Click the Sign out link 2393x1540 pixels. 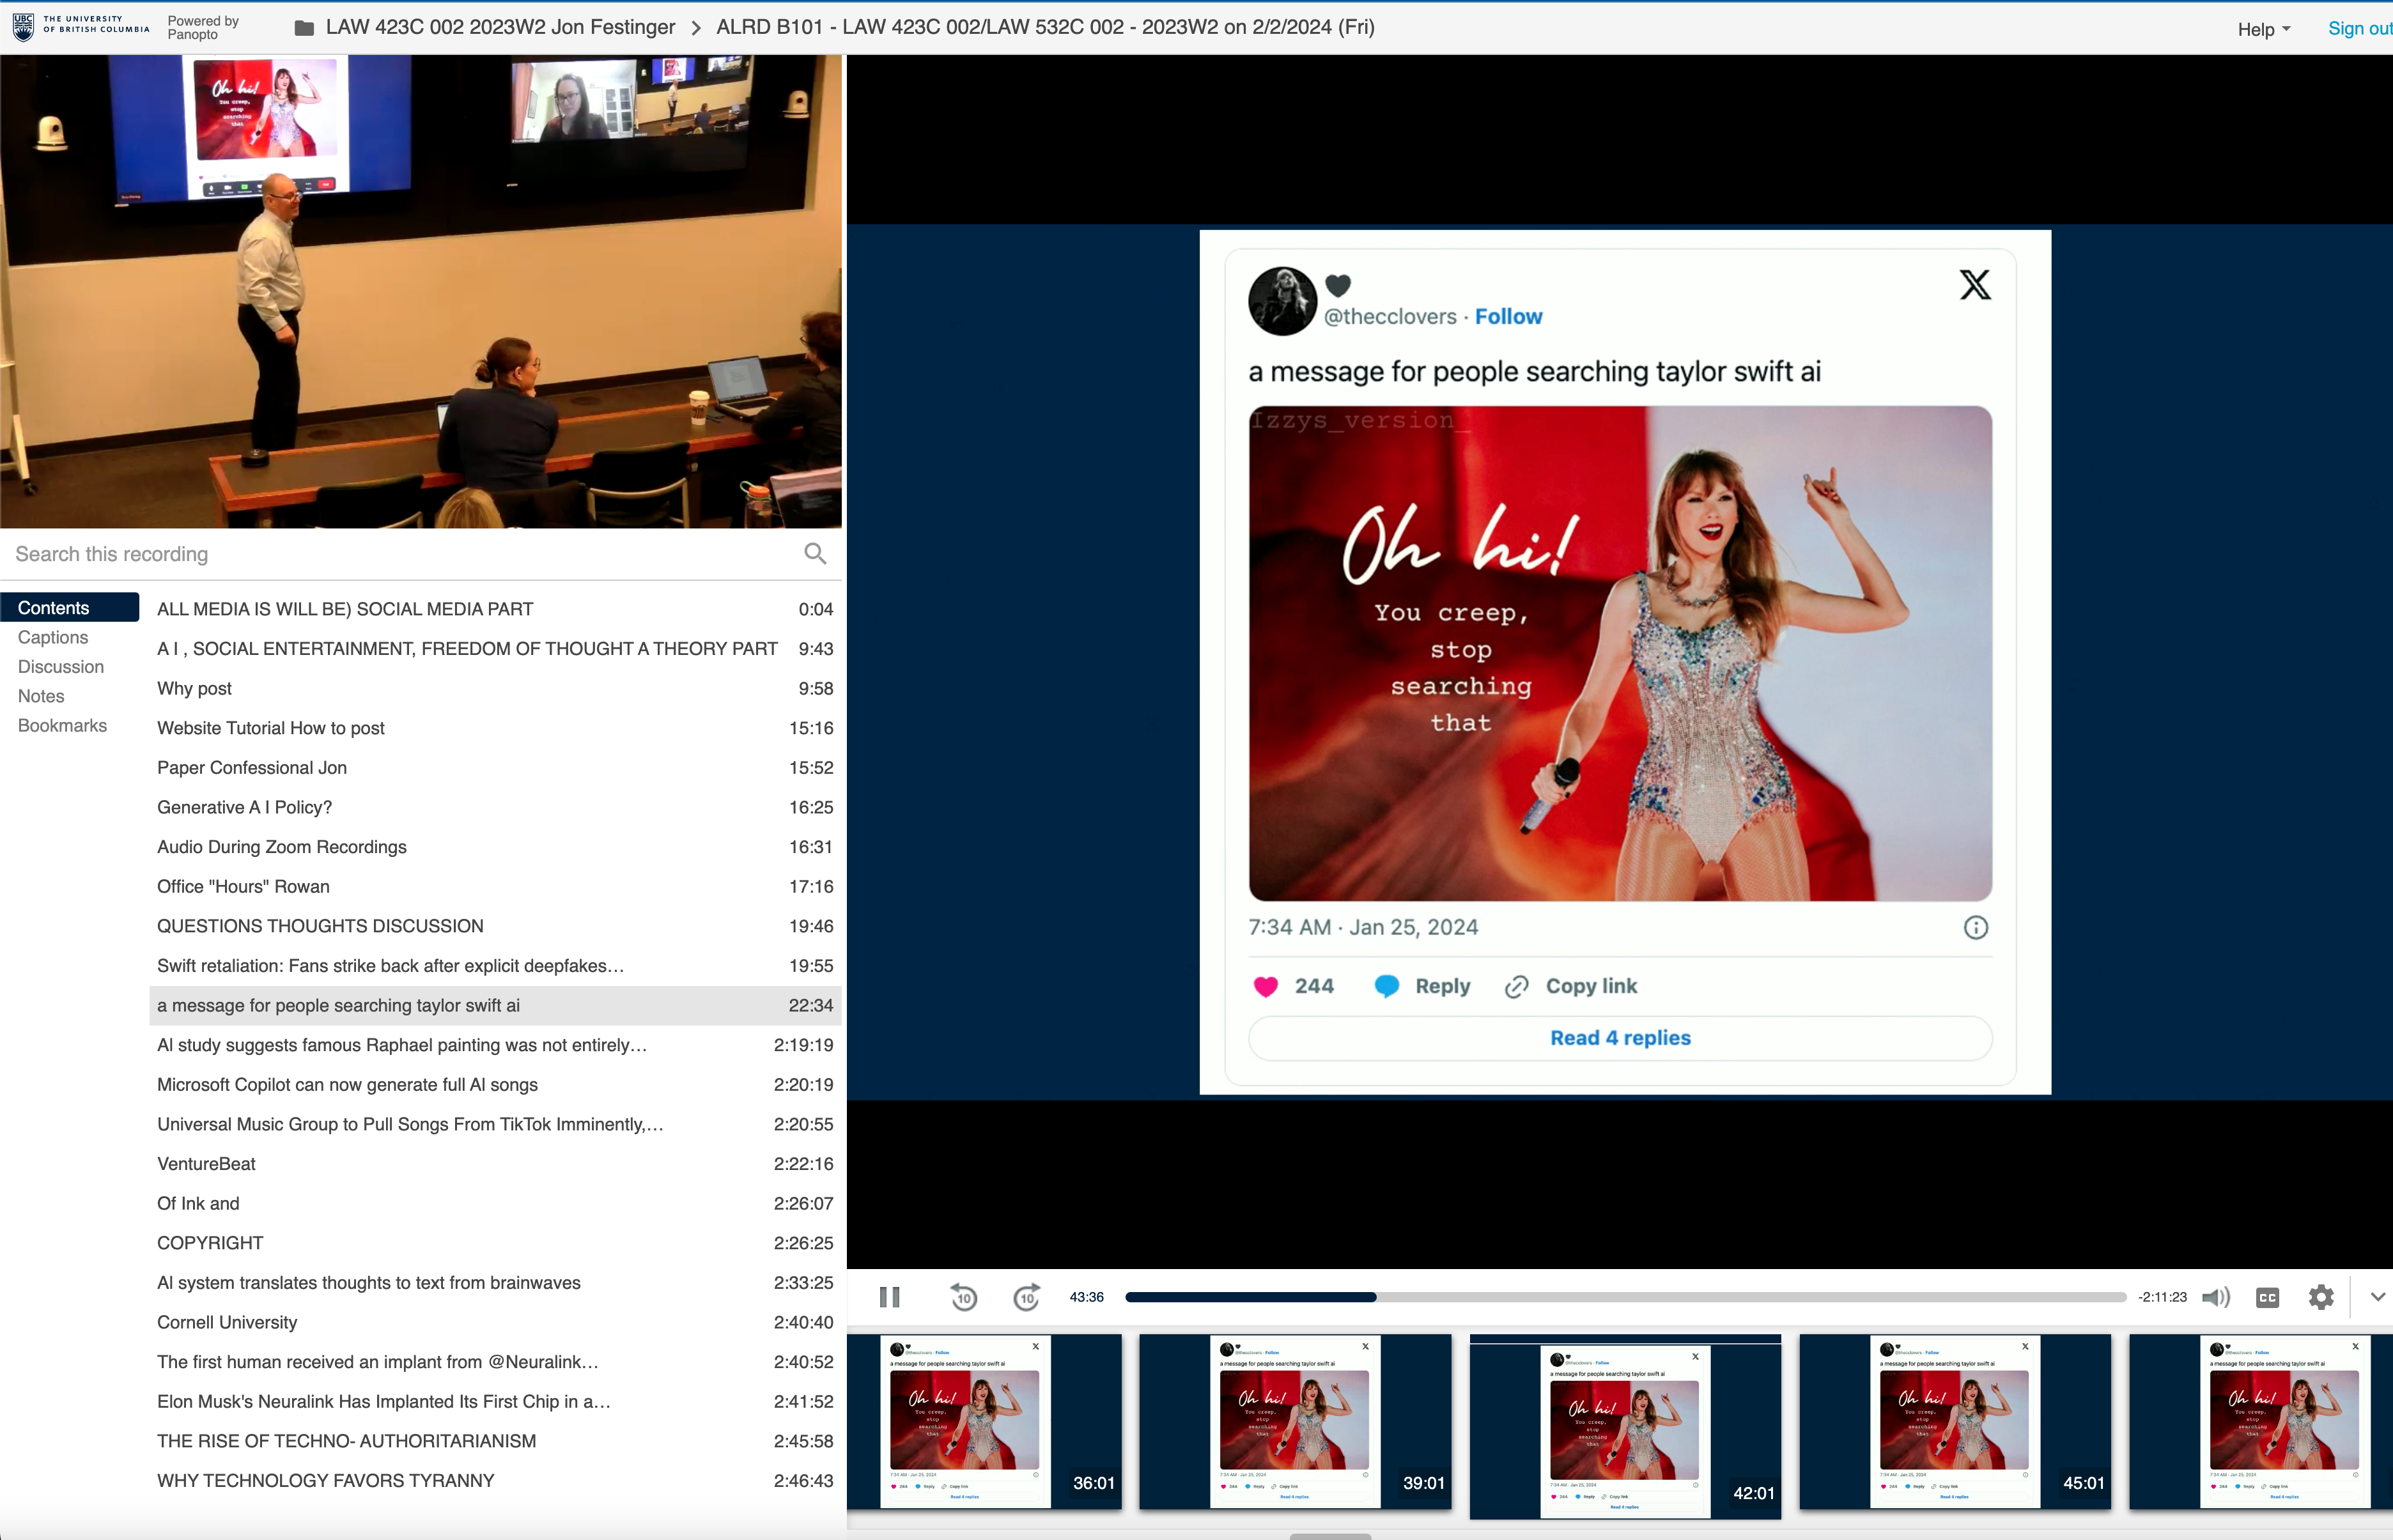pos(2359,28)
